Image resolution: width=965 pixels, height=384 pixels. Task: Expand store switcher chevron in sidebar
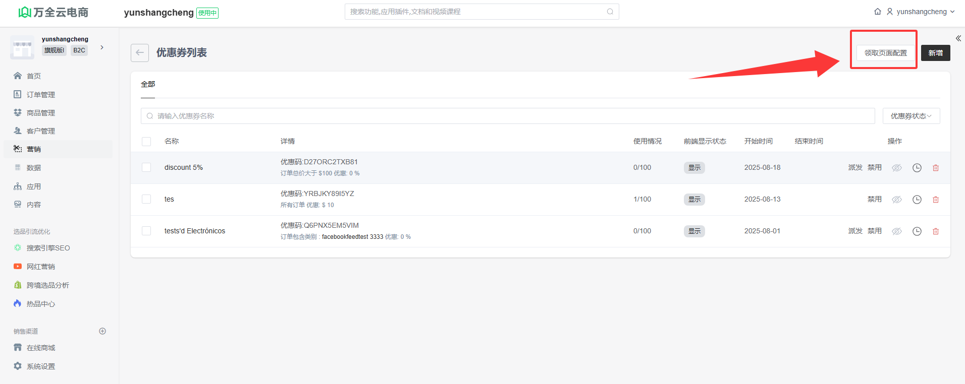[102, 47]
